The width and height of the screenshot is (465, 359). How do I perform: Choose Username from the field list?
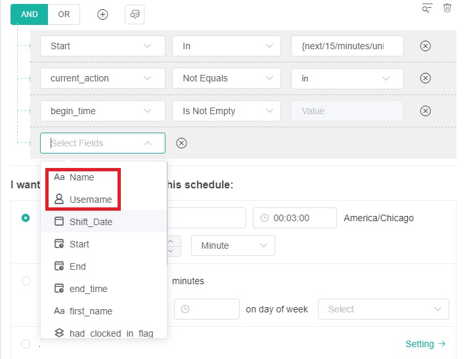(90, 200)
